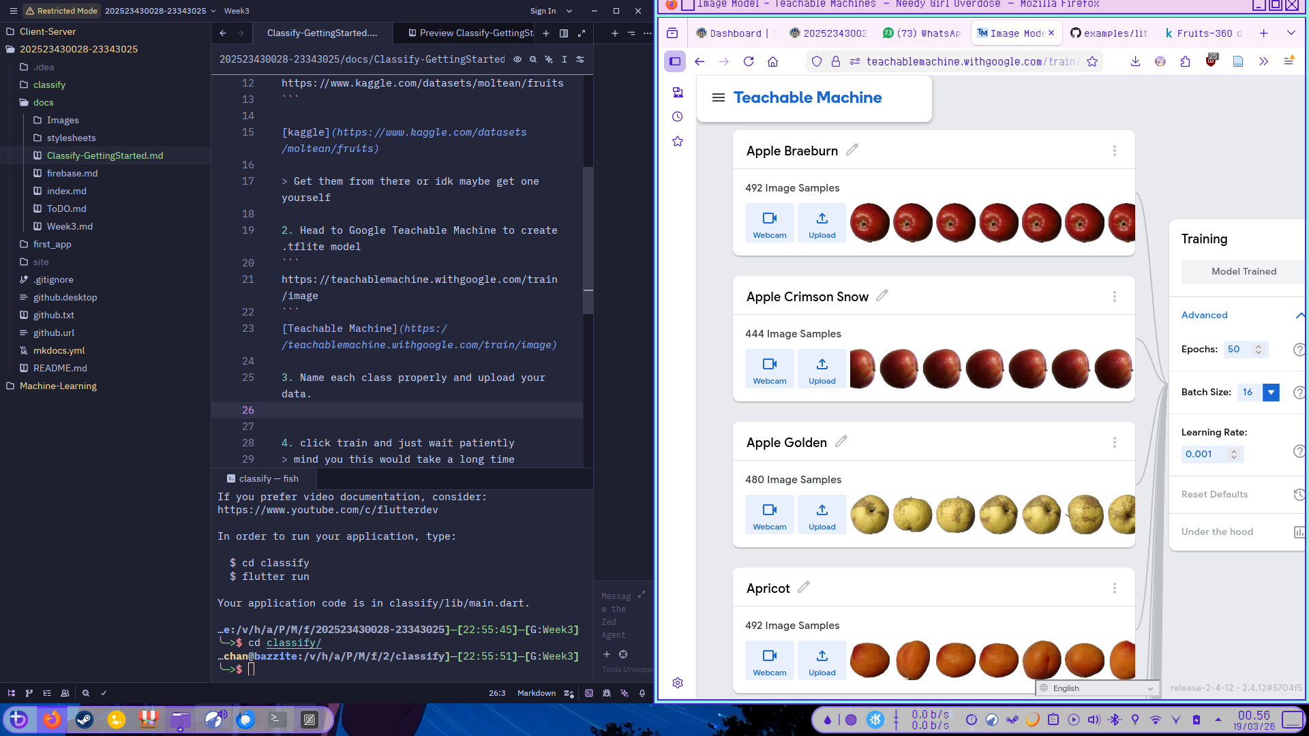
Task: Click the Webcam button for Apple Braeburn
Action: click(x=769, y=223)
